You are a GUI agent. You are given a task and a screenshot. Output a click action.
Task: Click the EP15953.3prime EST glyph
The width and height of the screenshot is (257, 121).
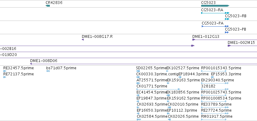213,77
